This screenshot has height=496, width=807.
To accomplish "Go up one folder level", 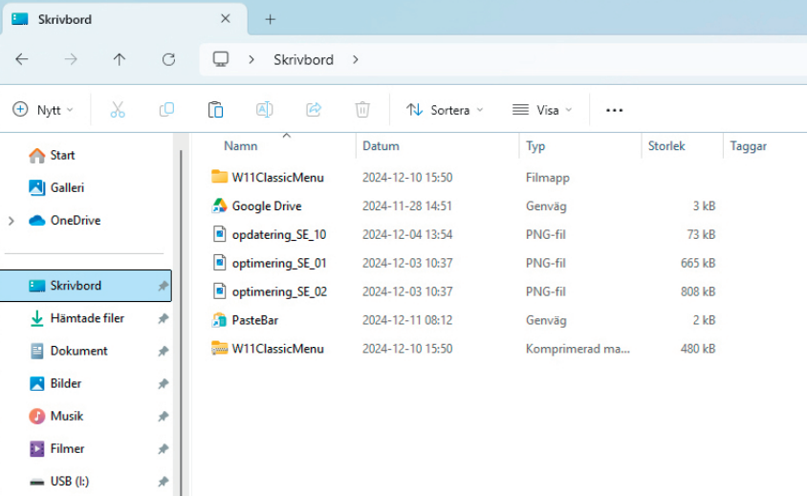I will (120, 59).
